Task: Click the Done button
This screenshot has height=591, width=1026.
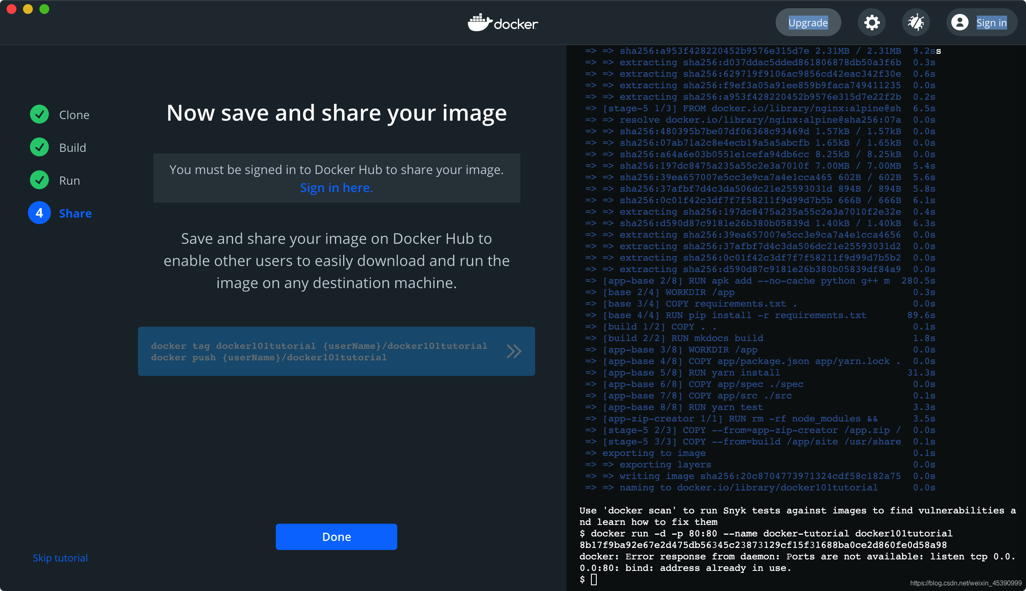Action: [x=337, y=537]
